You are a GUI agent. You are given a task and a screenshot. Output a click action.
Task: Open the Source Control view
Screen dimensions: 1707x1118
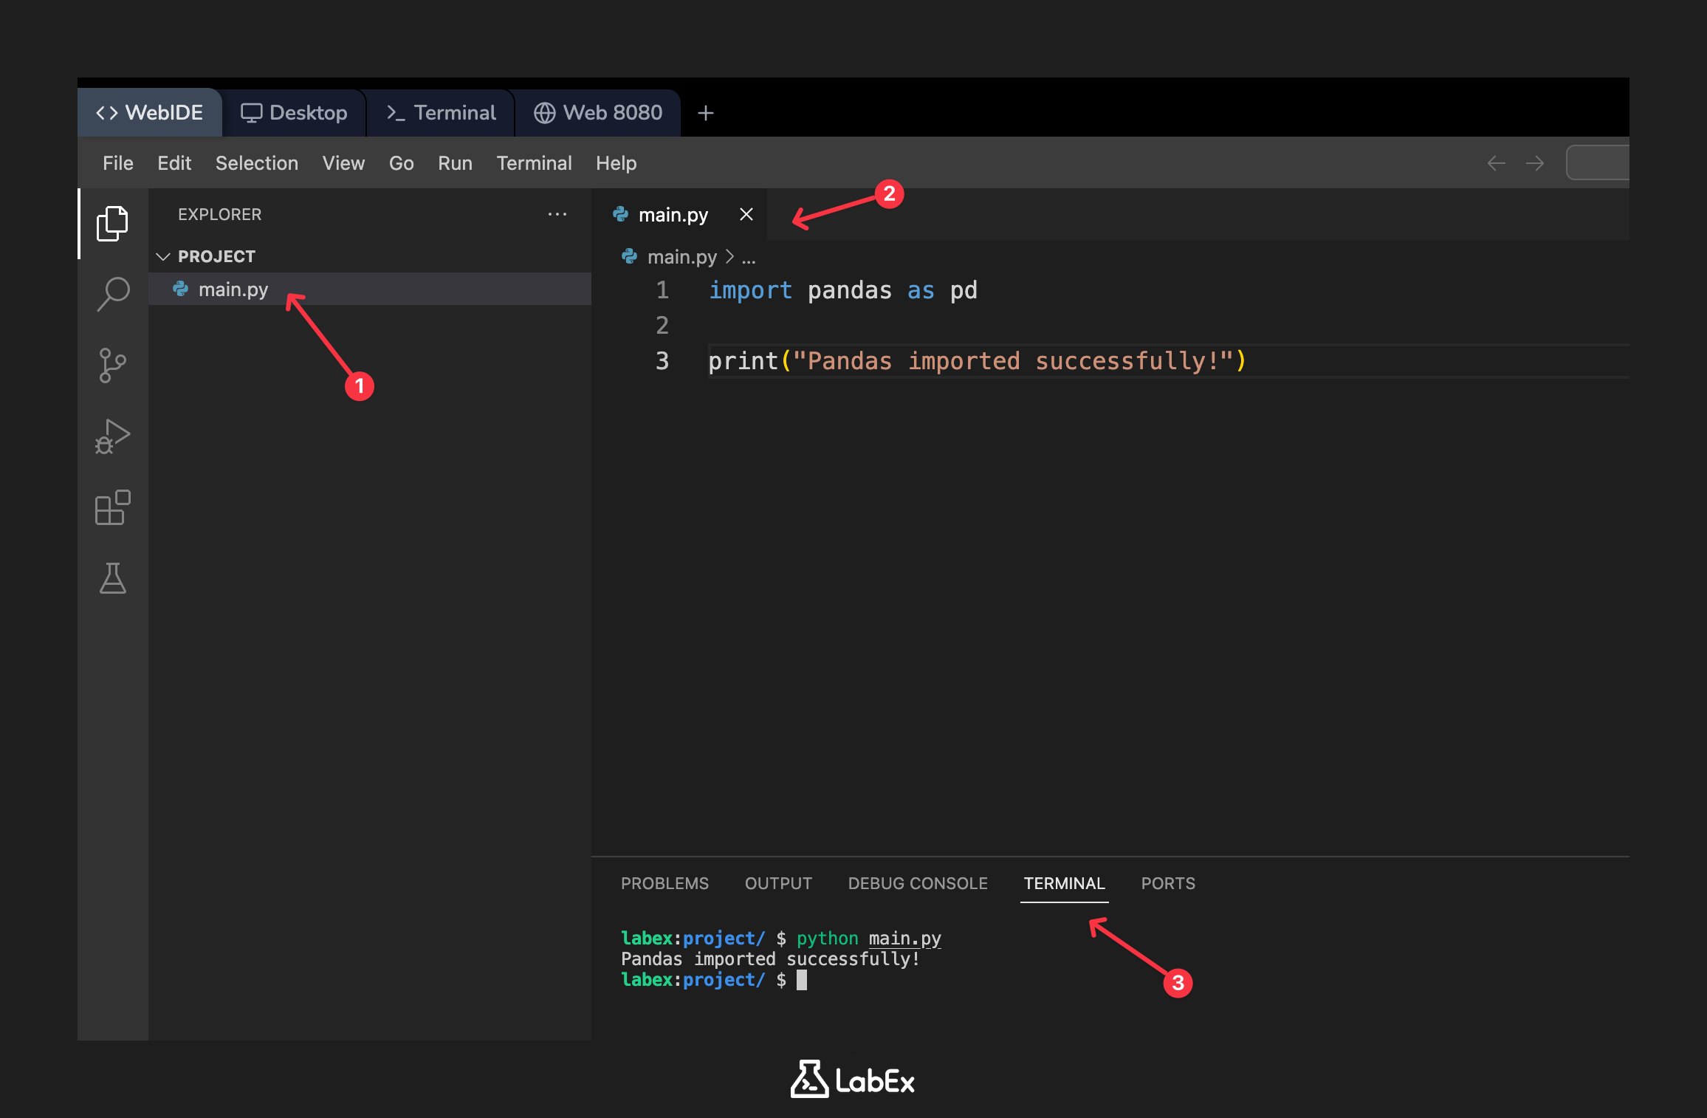pos(112,365)
